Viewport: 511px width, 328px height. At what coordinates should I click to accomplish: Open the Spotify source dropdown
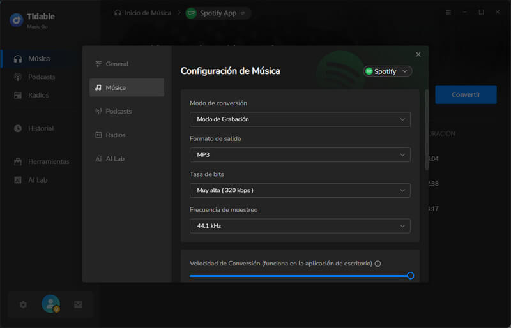(388, 71)
